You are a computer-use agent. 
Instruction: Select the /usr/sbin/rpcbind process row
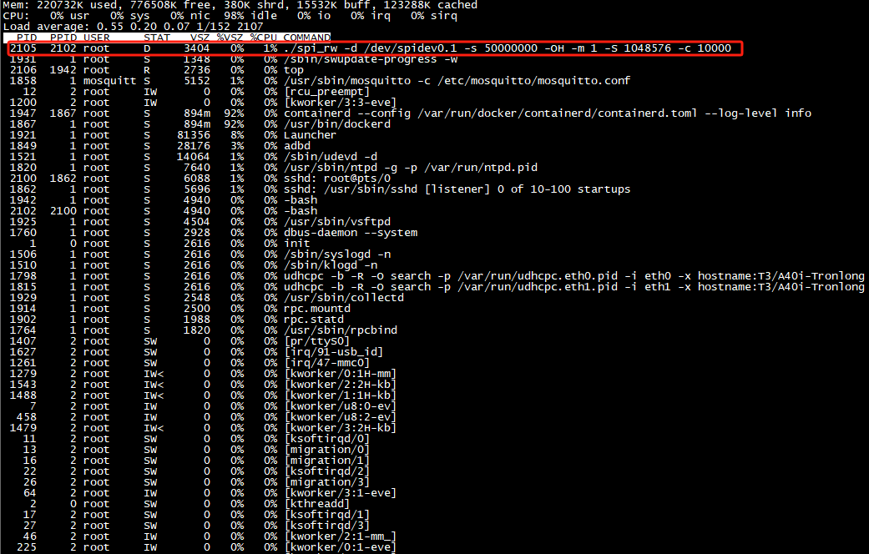coord(341,330)
